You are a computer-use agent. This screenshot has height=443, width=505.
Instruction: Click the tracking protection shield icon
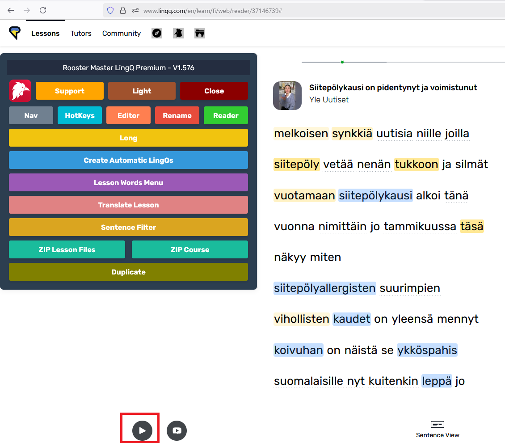tap(110, 11)
